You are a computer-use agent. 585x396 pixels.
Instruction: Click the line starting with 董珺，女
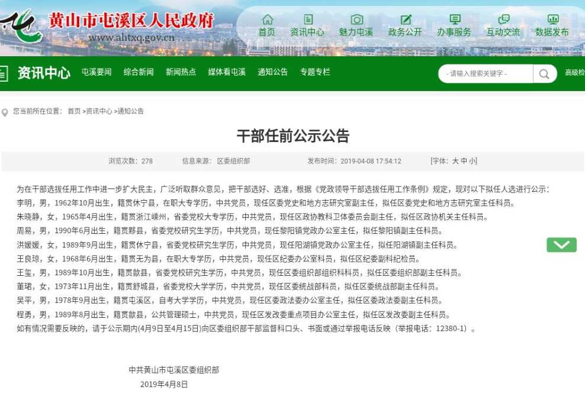coord(228,286)
